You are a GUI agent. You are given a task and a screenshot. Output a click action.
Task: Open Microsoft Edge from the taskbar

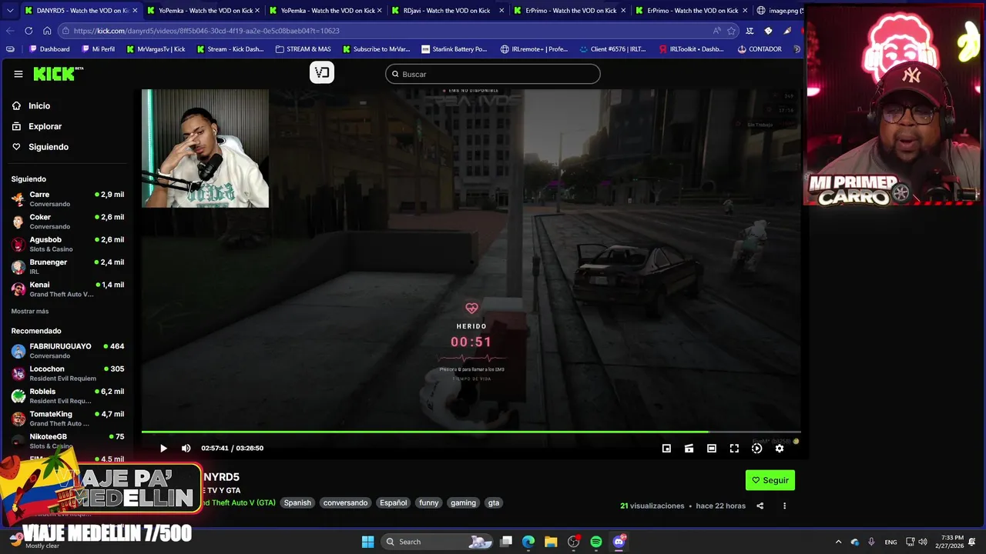tap(528, 542)
